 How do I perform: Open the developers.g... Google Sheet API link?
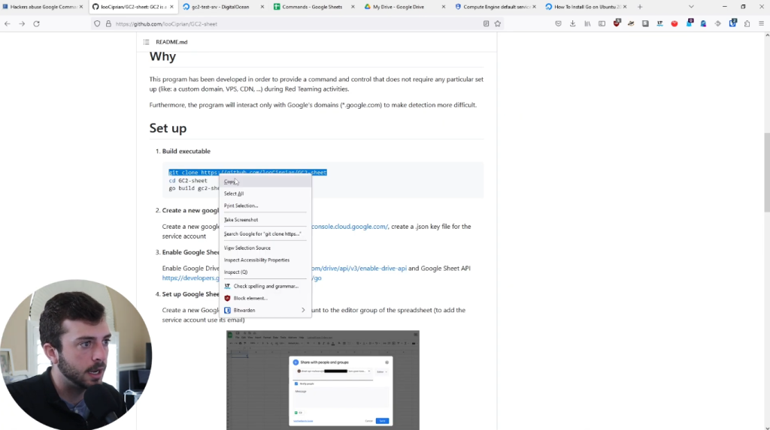(190, 278)
